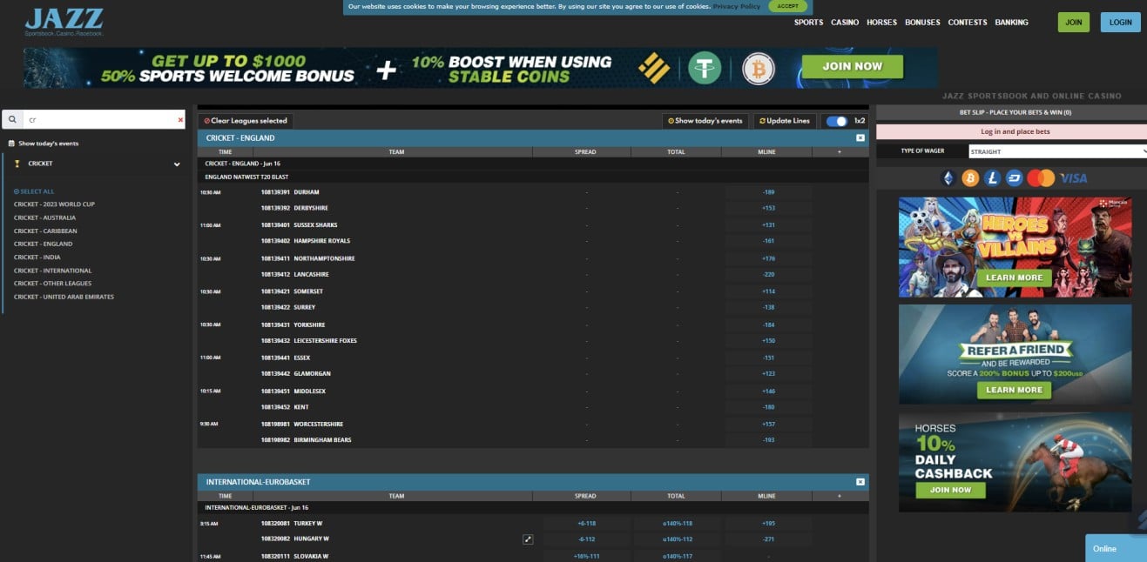This screenshot has height=562, width=1147.
Task: Click Yorkshire moneyline -184
Action: pos(768,324)
